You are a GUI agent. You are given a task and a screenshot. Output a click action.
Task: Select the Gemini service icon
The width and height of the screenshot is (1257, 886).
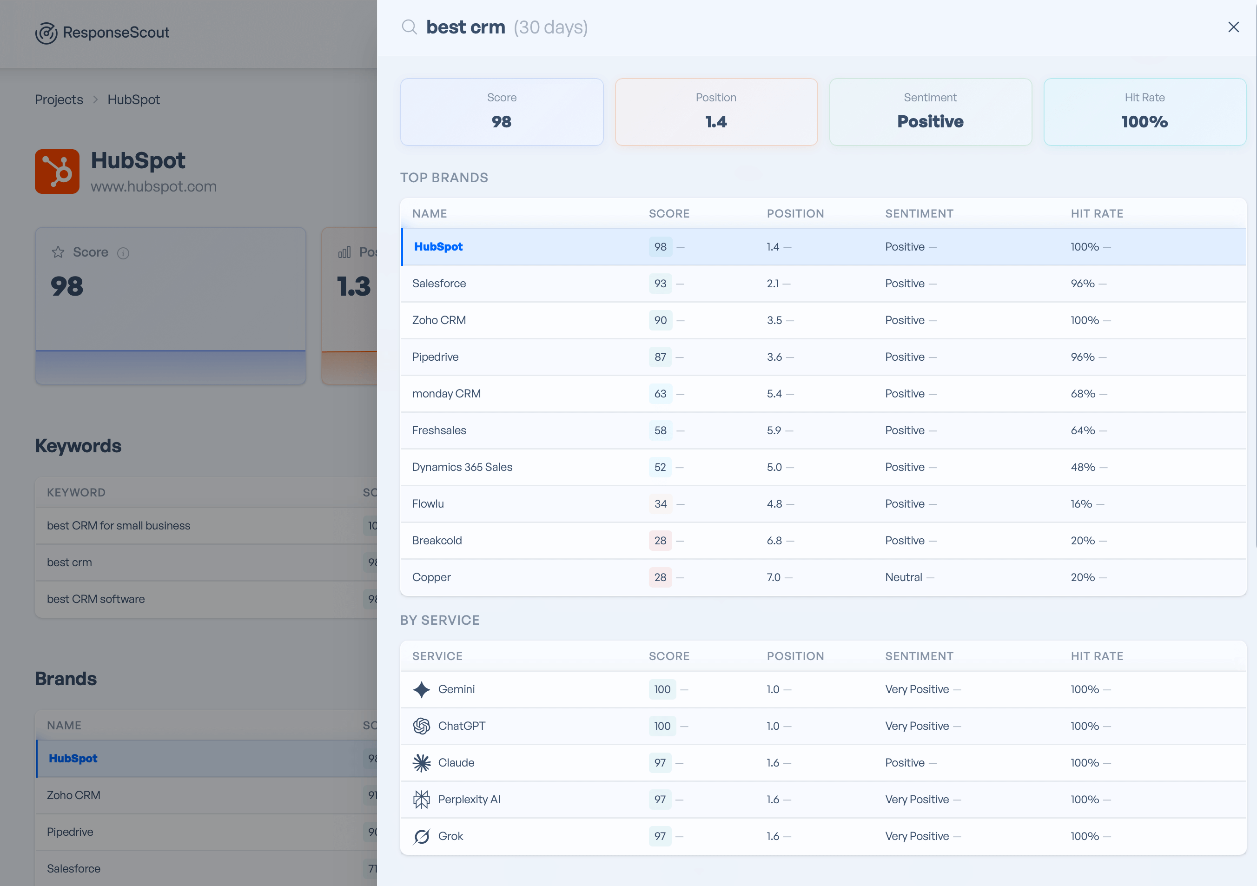[x=422, y=689]
